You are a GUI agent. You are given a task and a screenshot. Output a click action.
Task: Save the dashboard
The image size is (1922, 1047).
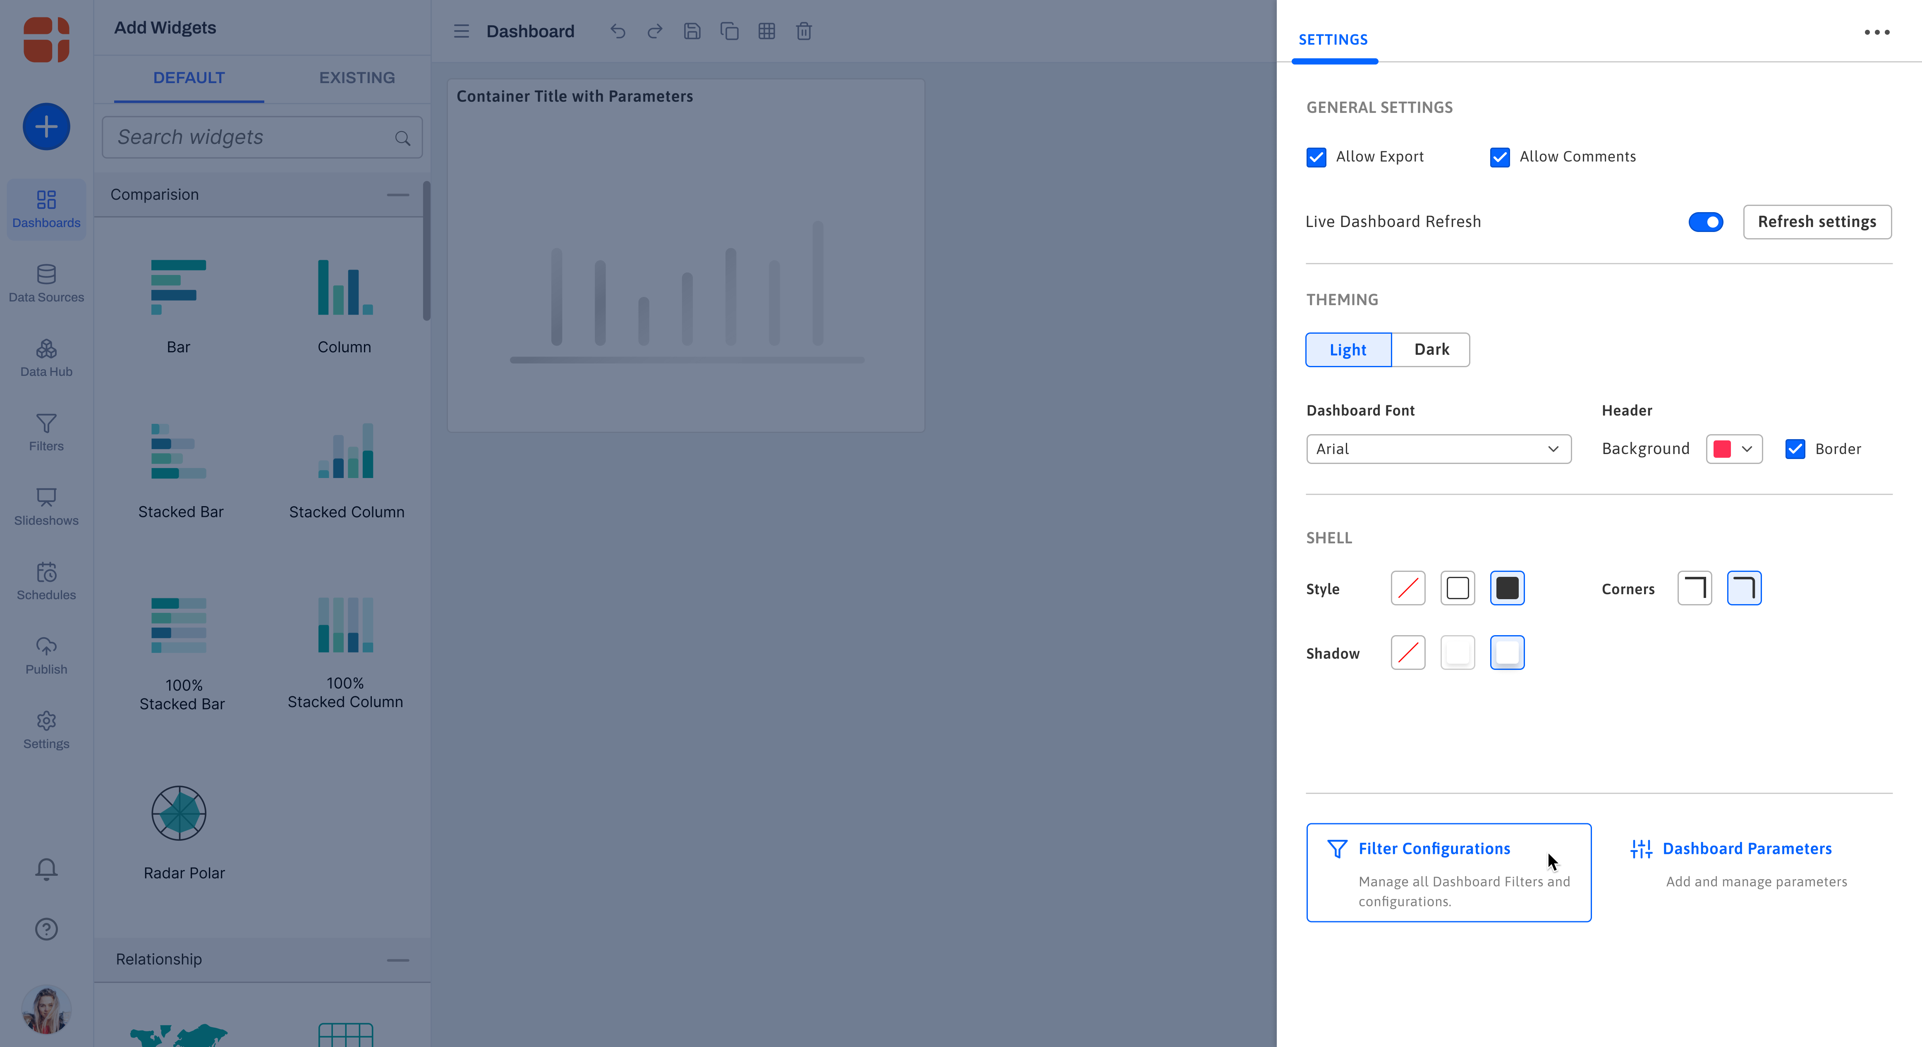(x=692, y=31)
